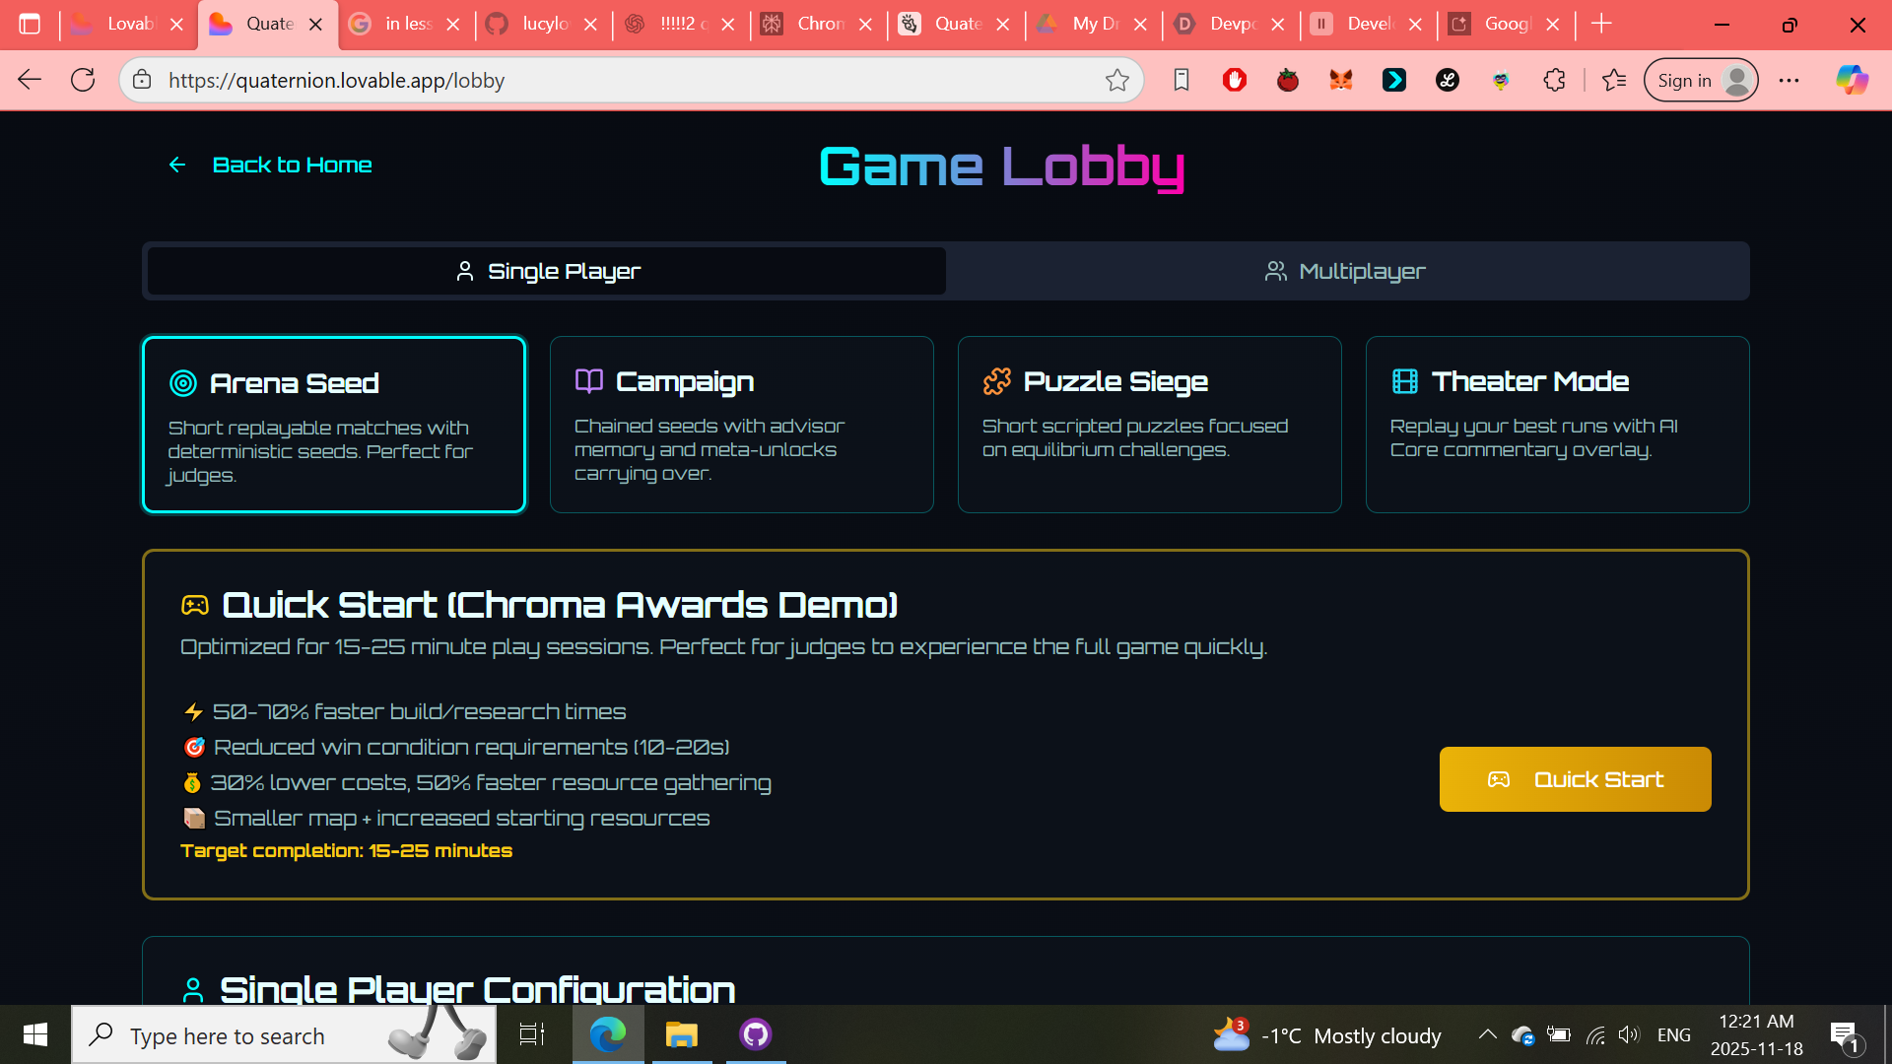
Task: Open the browser Extensions puzzle icon
Action: pyautogui.click(x=1554, y=80)
